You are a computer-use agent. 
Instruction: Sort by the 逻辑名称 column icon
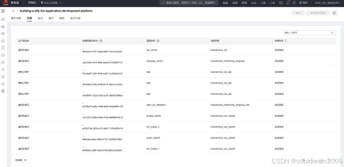click(158, 41)
